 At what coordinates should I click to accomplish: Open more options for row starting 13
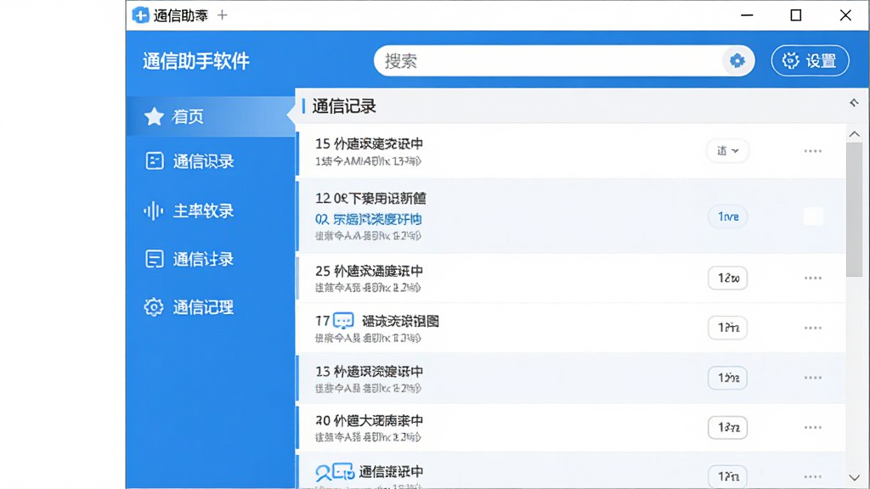(813, 378)
